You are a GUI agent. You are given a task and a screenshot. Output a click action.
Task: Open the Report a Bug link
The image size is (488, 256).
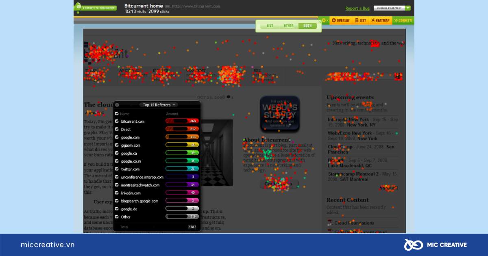click(357, 8)
